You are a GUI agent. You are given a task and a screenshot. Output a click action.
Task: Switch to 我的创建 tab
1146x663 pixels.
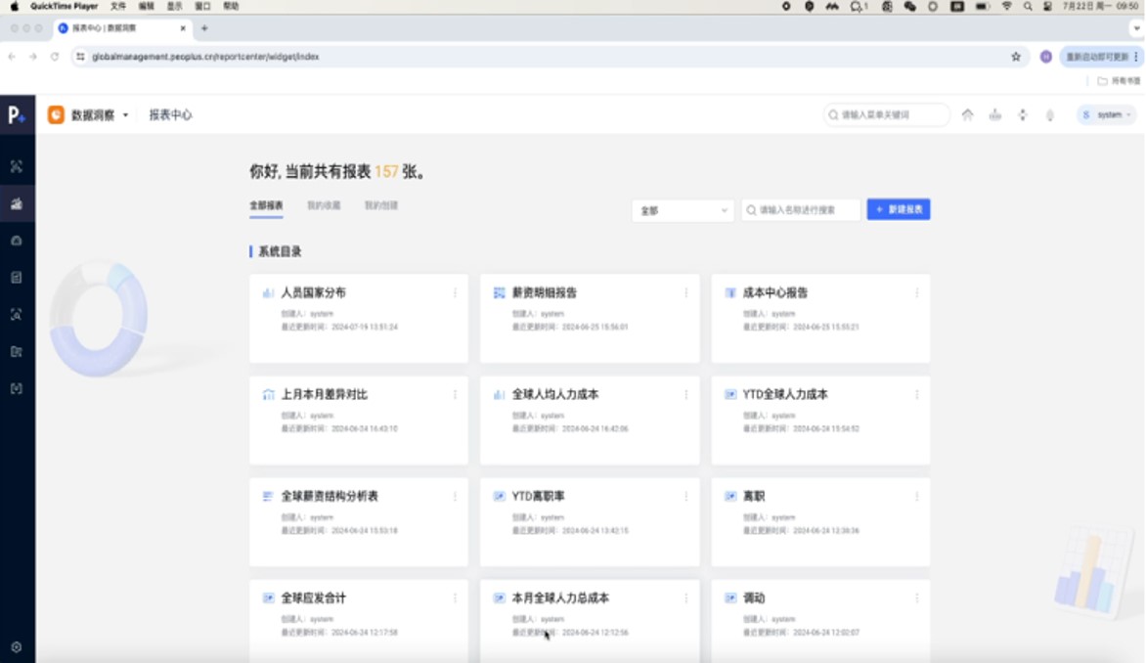[381, 206]
